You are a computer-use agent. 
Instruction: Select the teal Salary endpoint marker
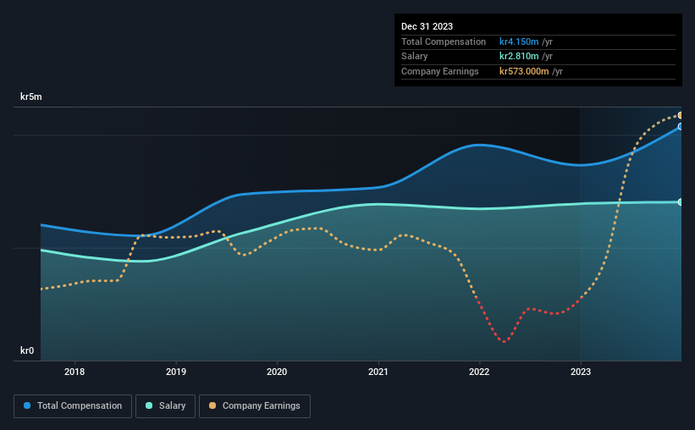pyautogui.click(x=680, y=202)
